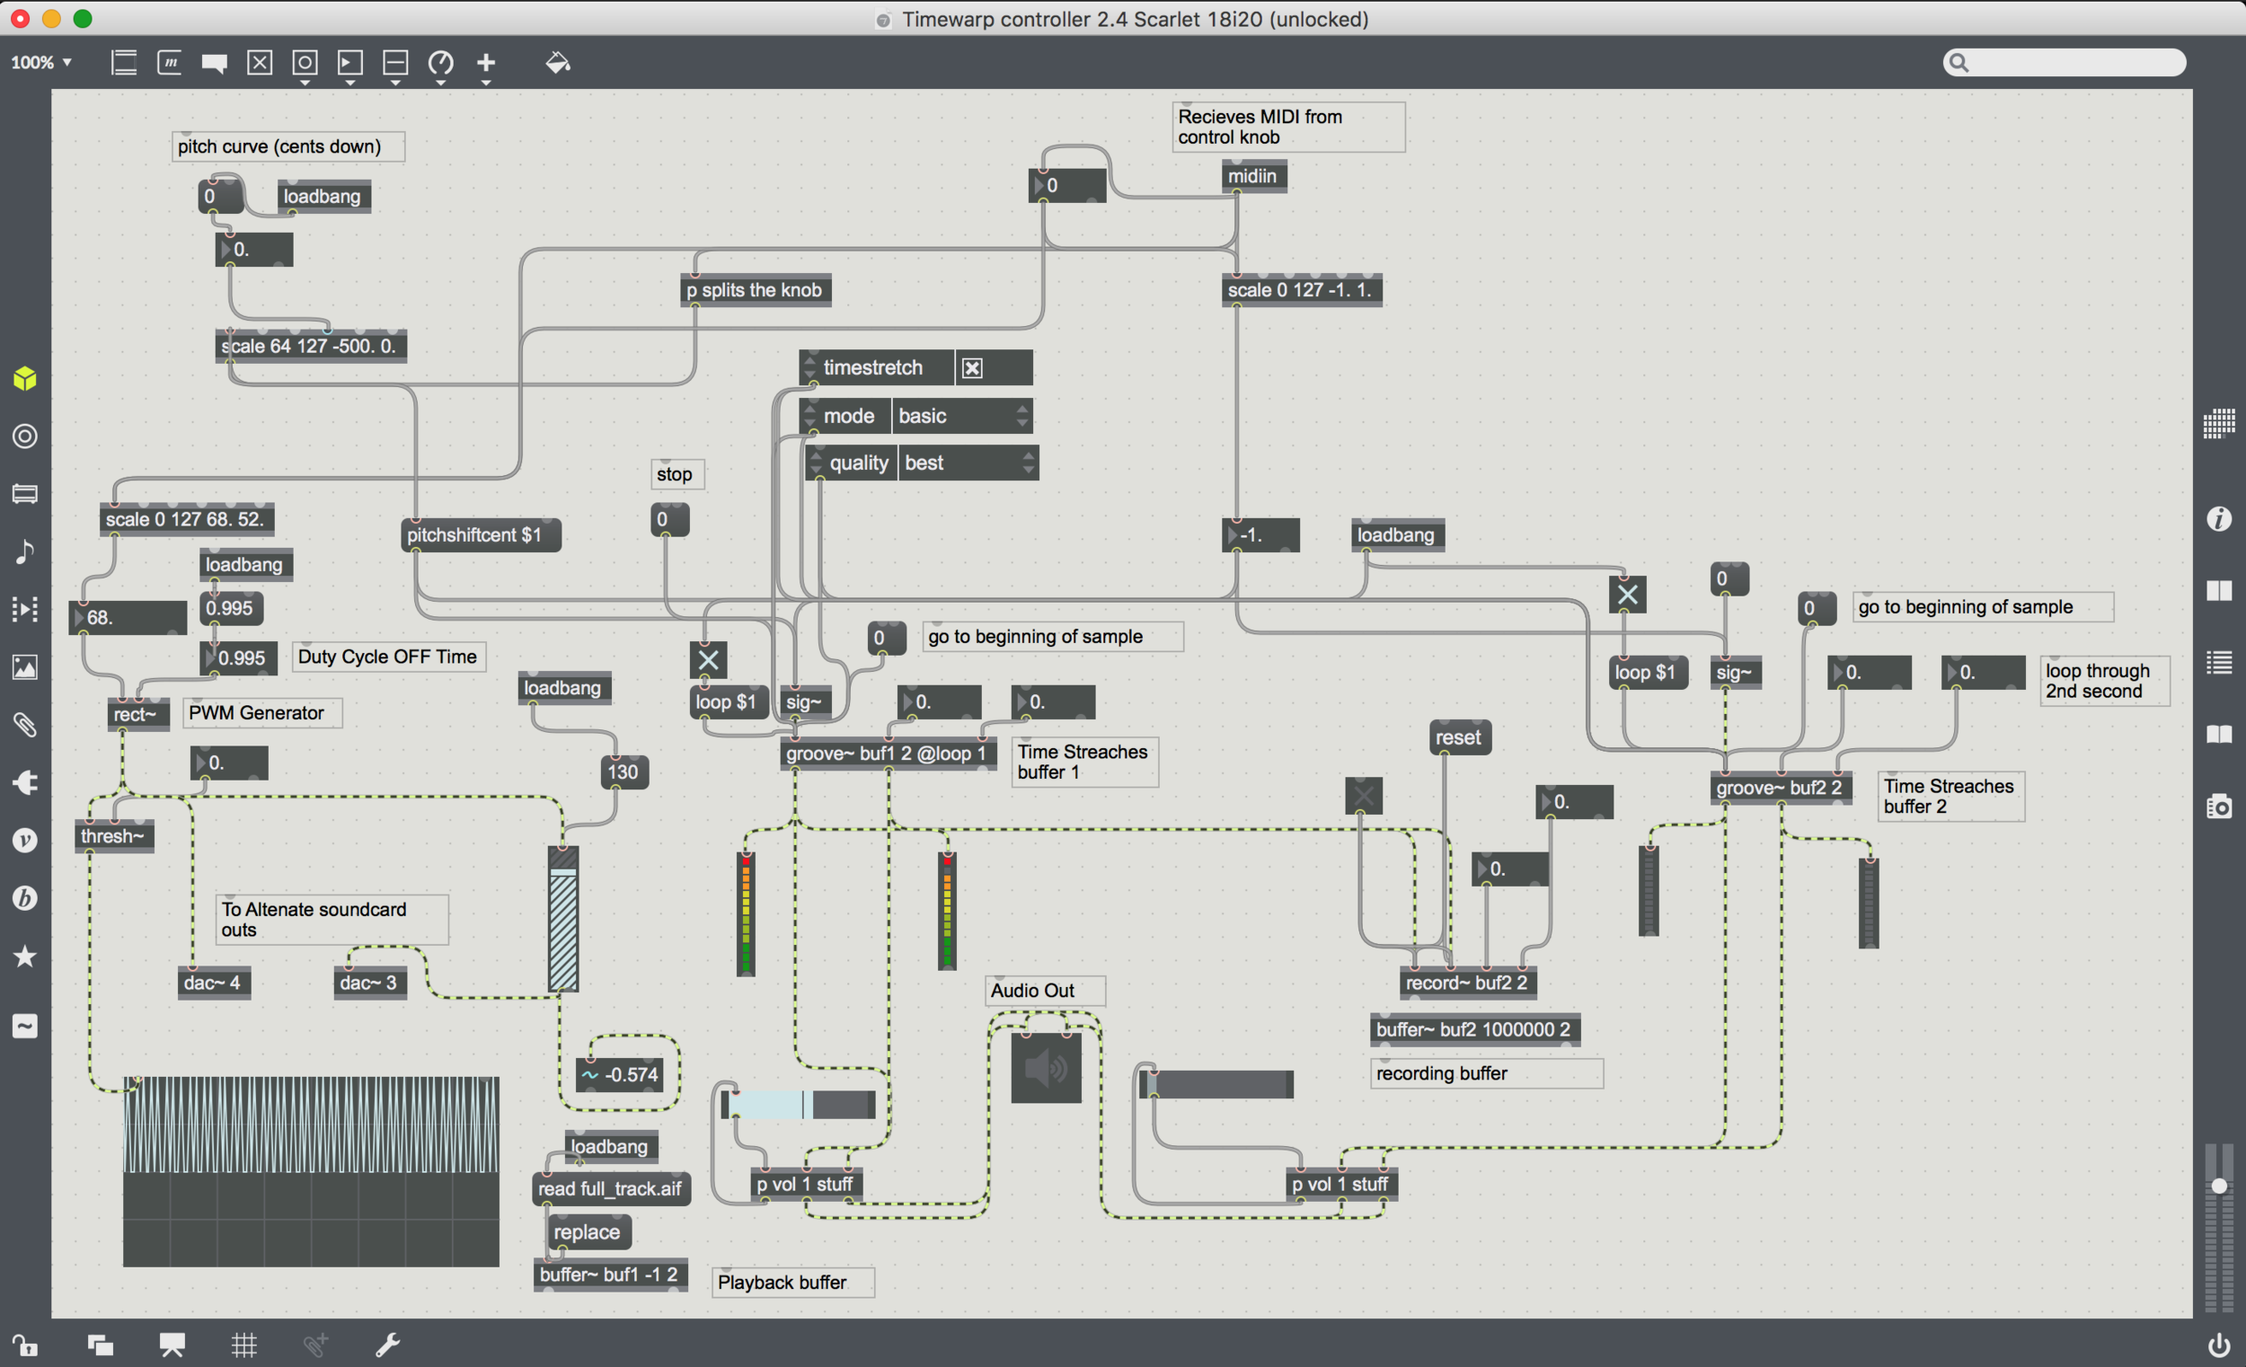Viewport: 2246px width, 1367px height.
Task: Select the groove~ buf1 2 @loop 1 object
Action: 888,754
